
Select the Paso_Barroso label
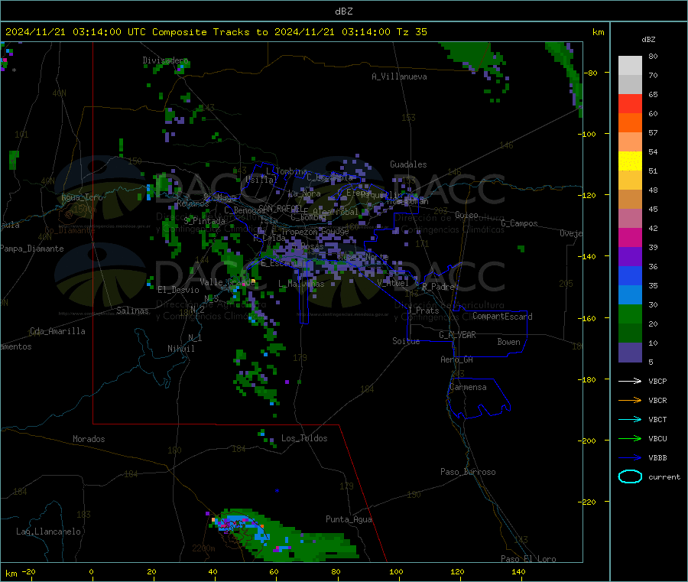[468, 472]
